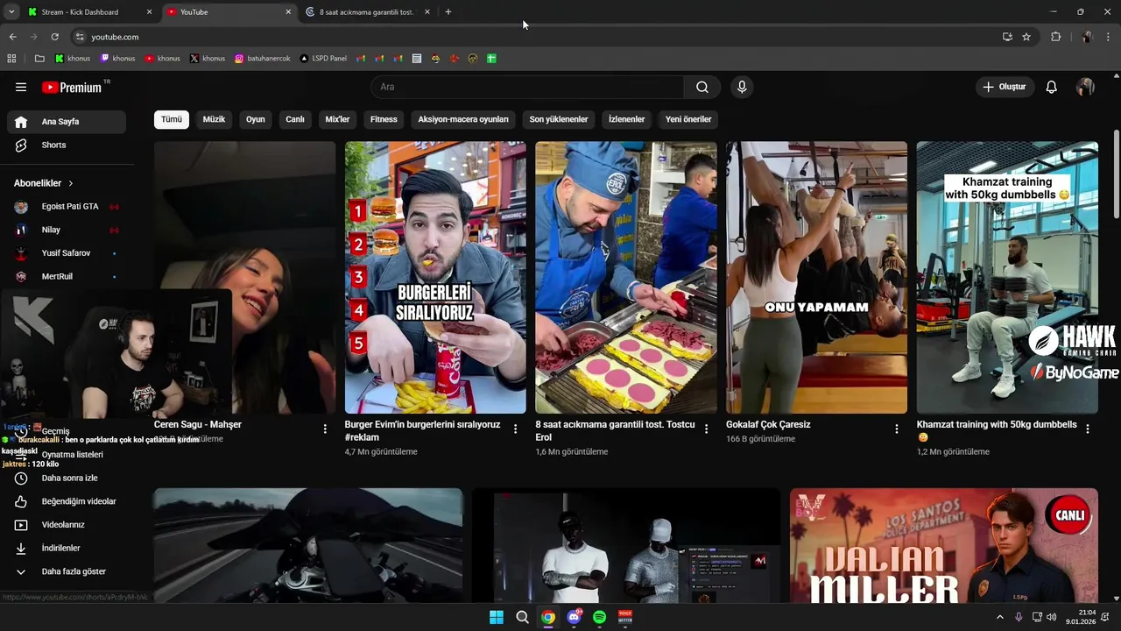The width and height of the screenshot is (1121, 631).
Task: Open the Videolarınız page
Action: point(67,525)
